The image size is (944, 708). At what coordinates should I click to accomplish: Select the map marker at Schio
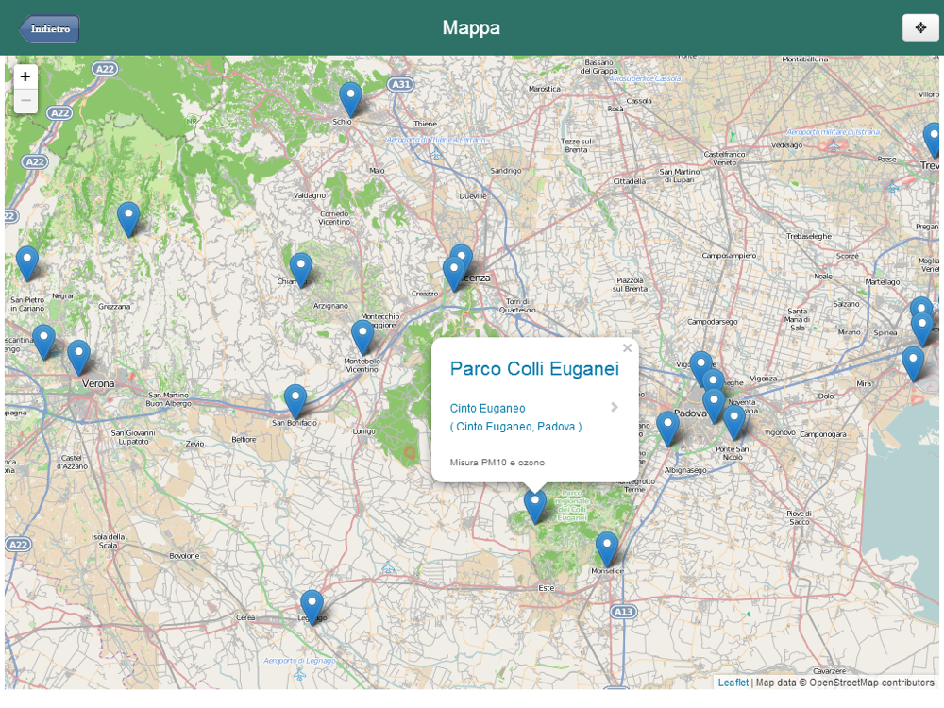(x=350, y=100)
